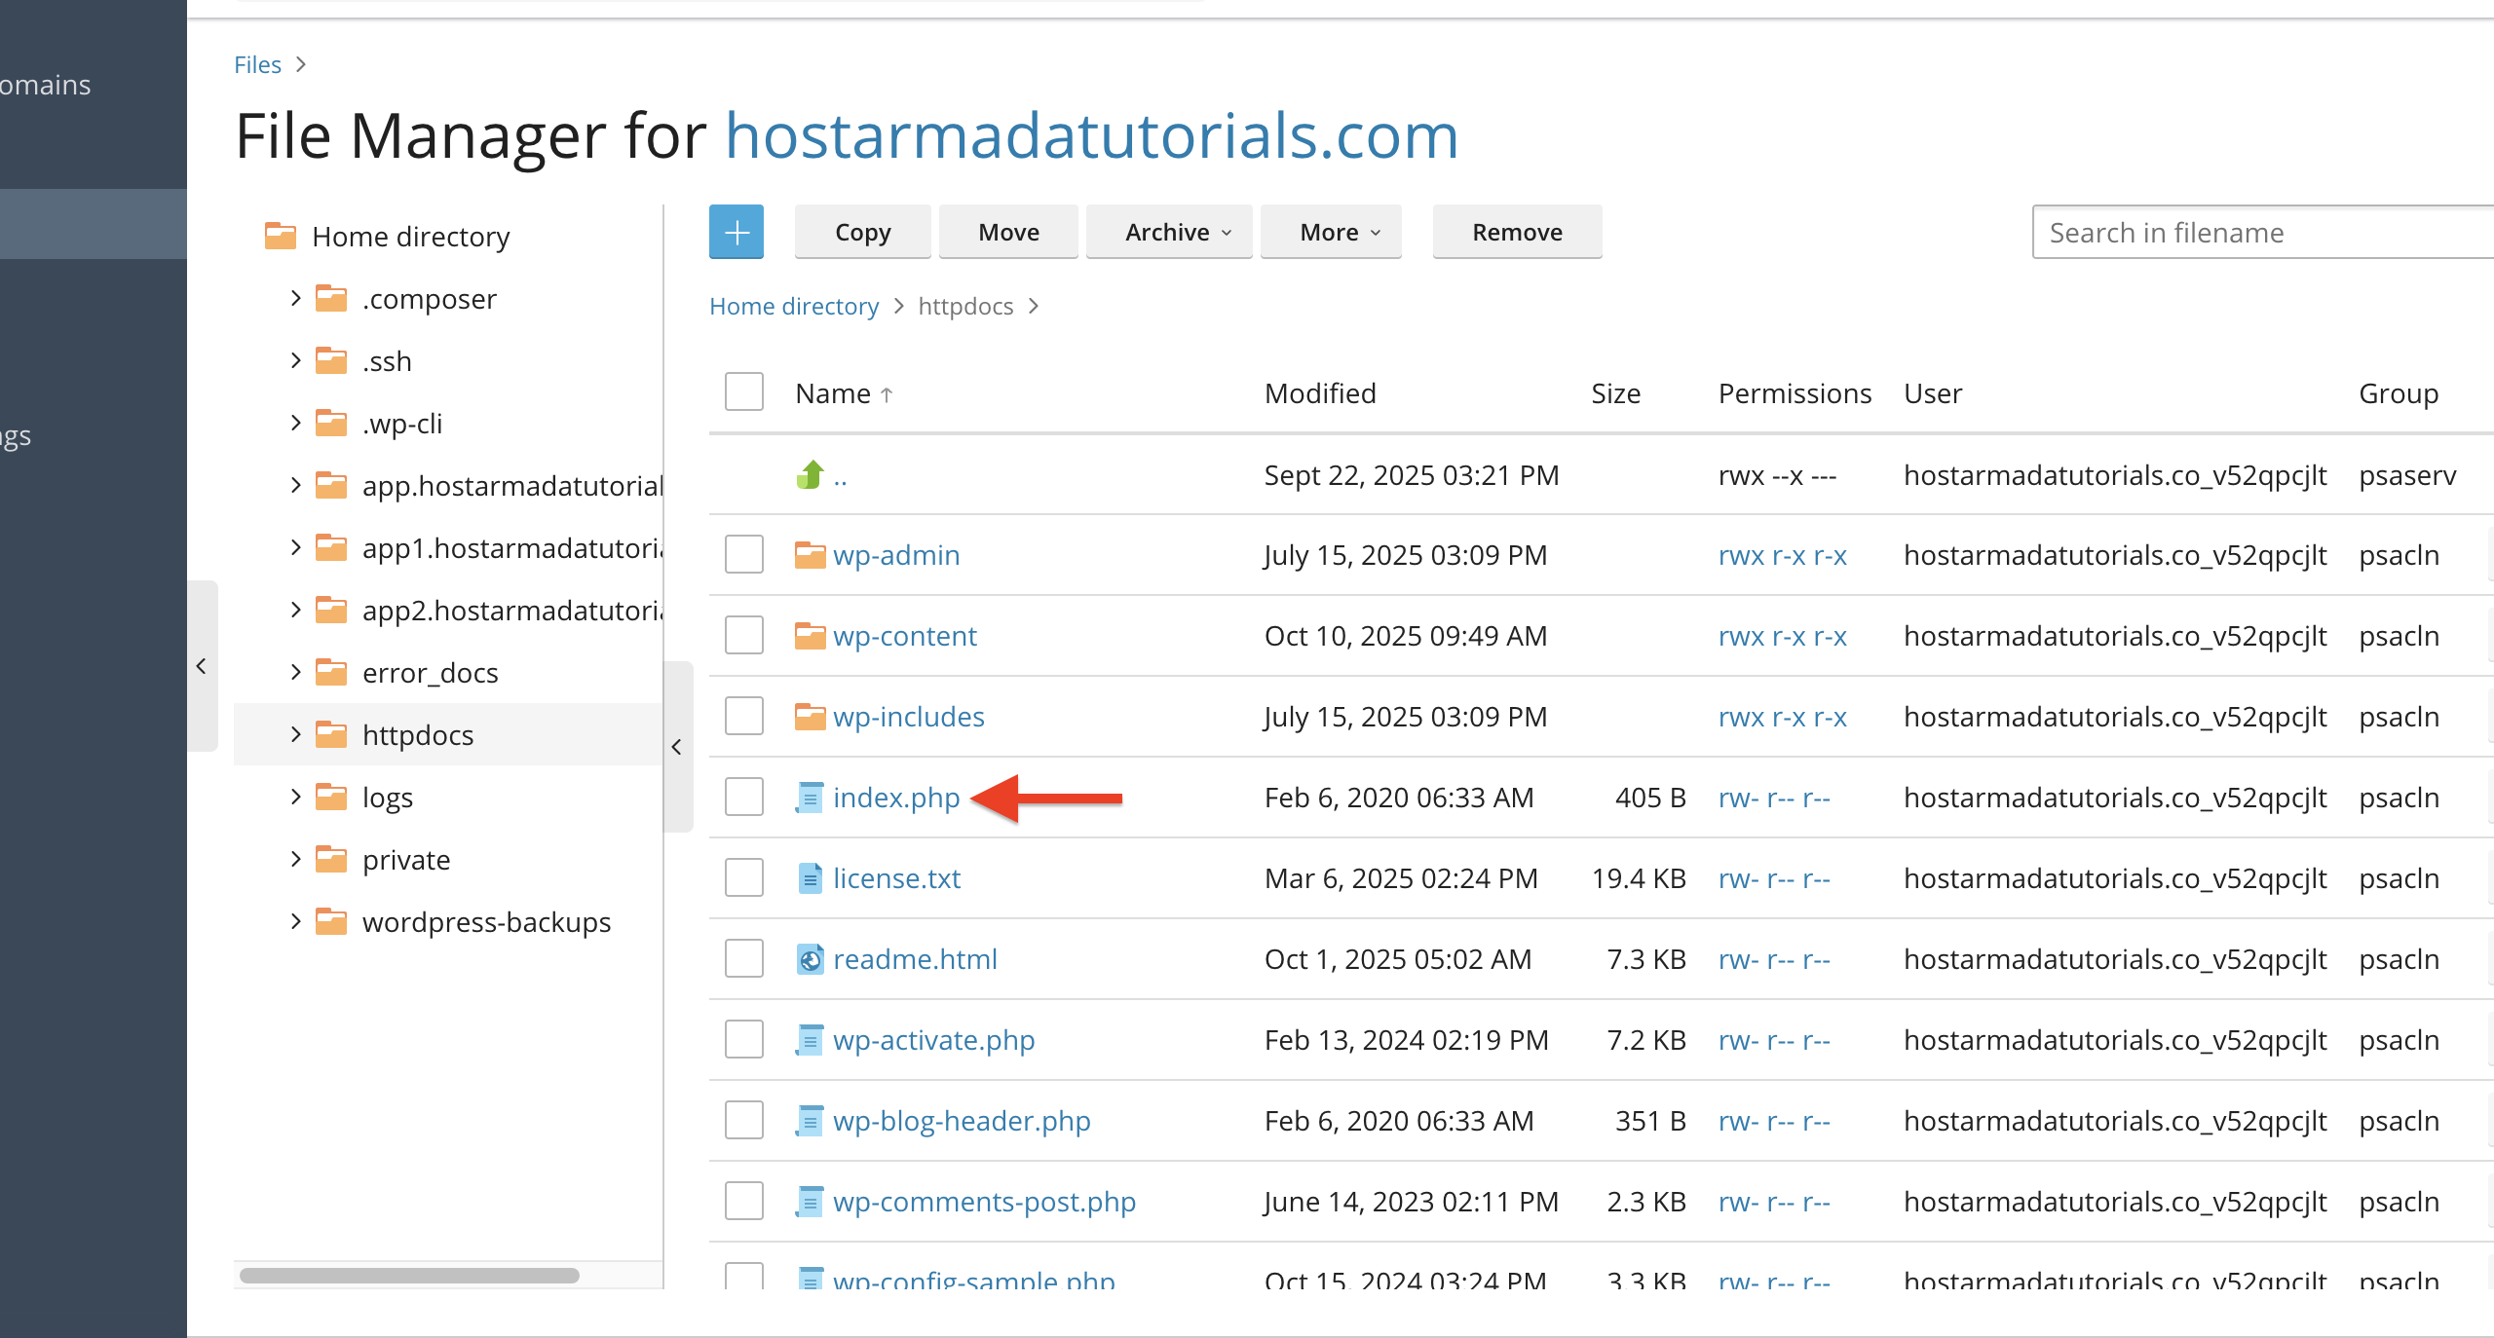Click the index.php file icon

[811, 798]
